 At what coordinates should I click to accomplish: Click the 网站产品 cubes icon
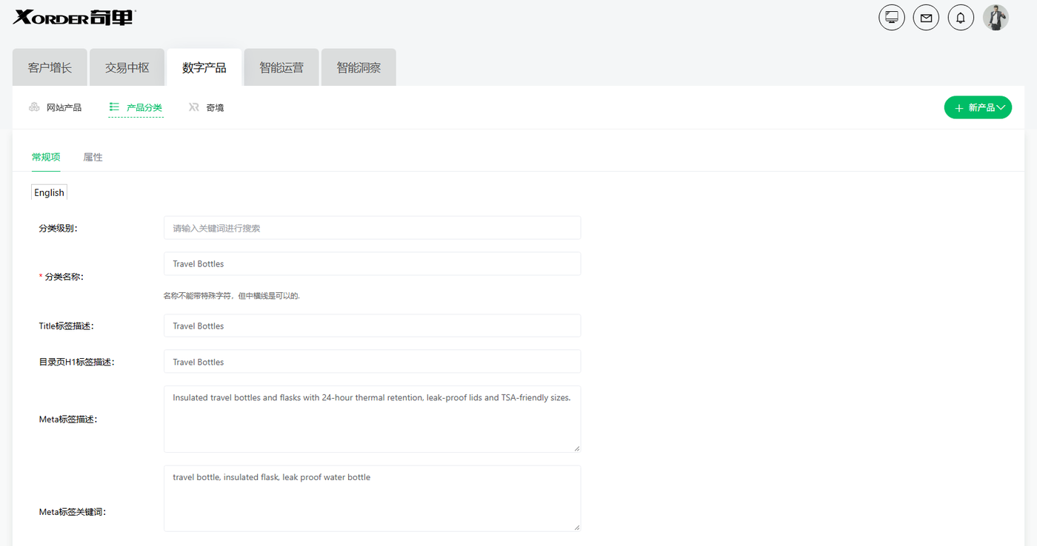[34, 107]
